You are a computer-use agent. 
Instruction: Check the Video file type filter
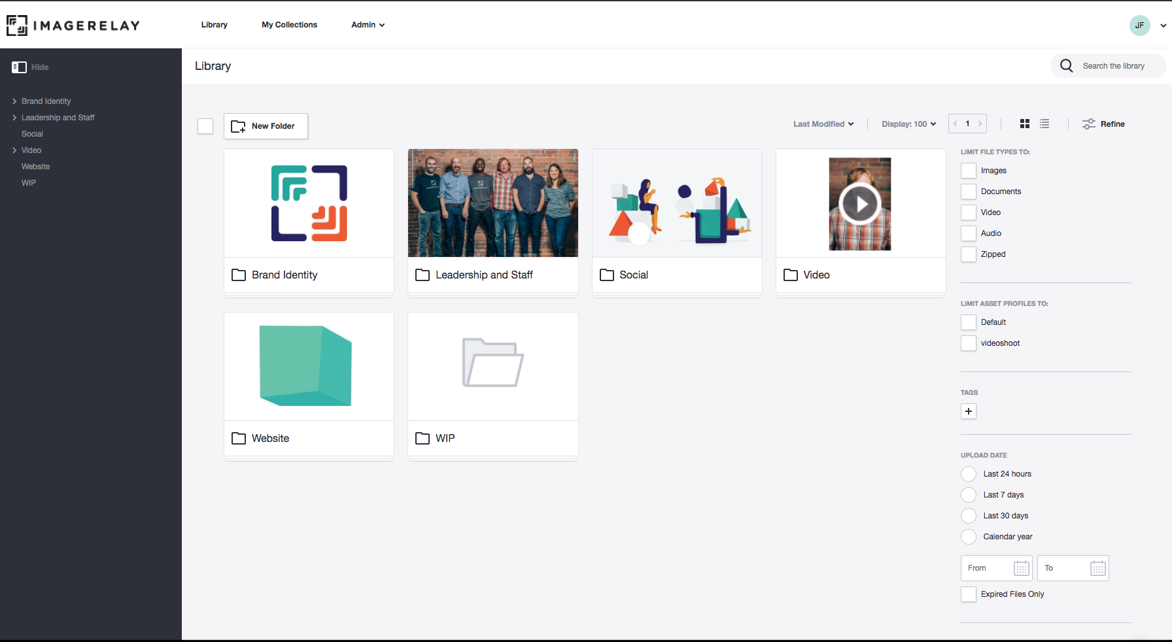[x=969, y=212]
